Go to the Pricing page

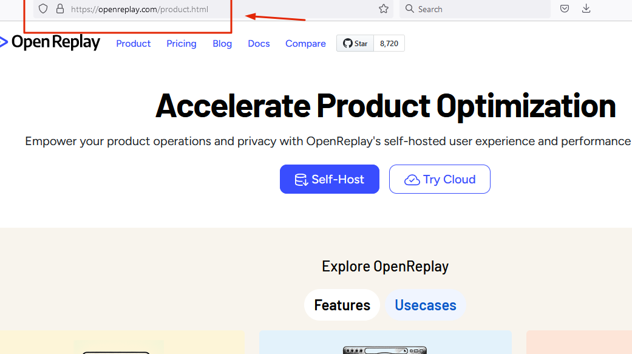182,44
